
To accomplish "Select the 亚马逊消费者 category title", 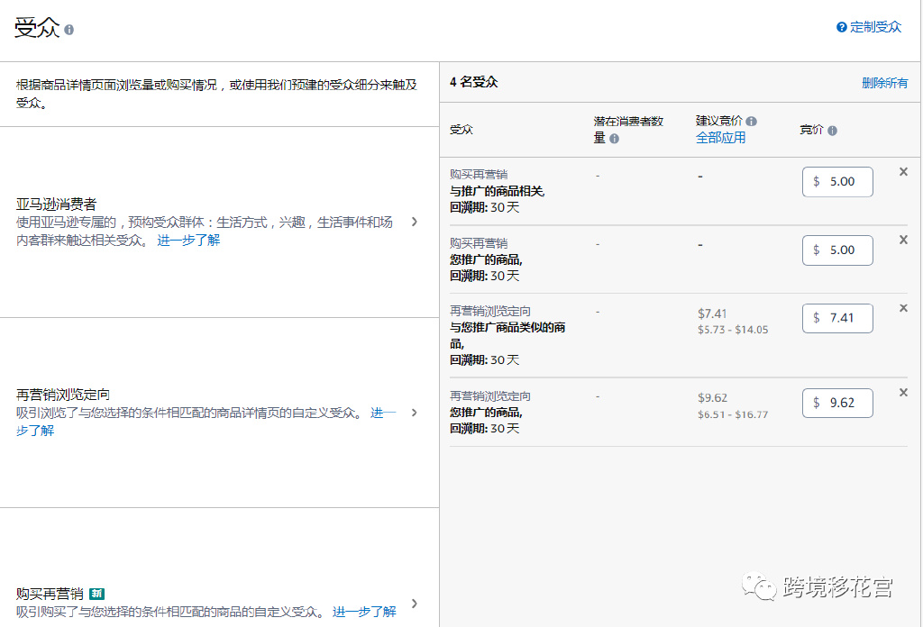I will tap(56, 204).
